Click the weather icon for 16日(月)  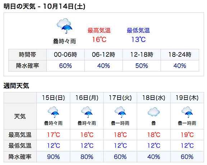point(87,112)
